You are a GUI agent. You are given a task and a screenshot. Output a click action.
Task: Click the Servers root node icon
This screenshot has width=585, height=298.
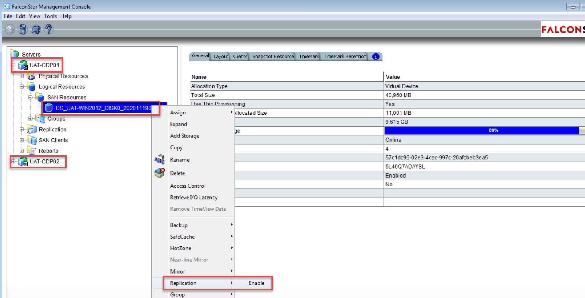point(15,54)
